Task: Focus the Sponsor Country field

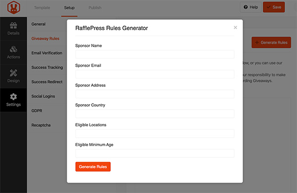Action: (155, 114)
